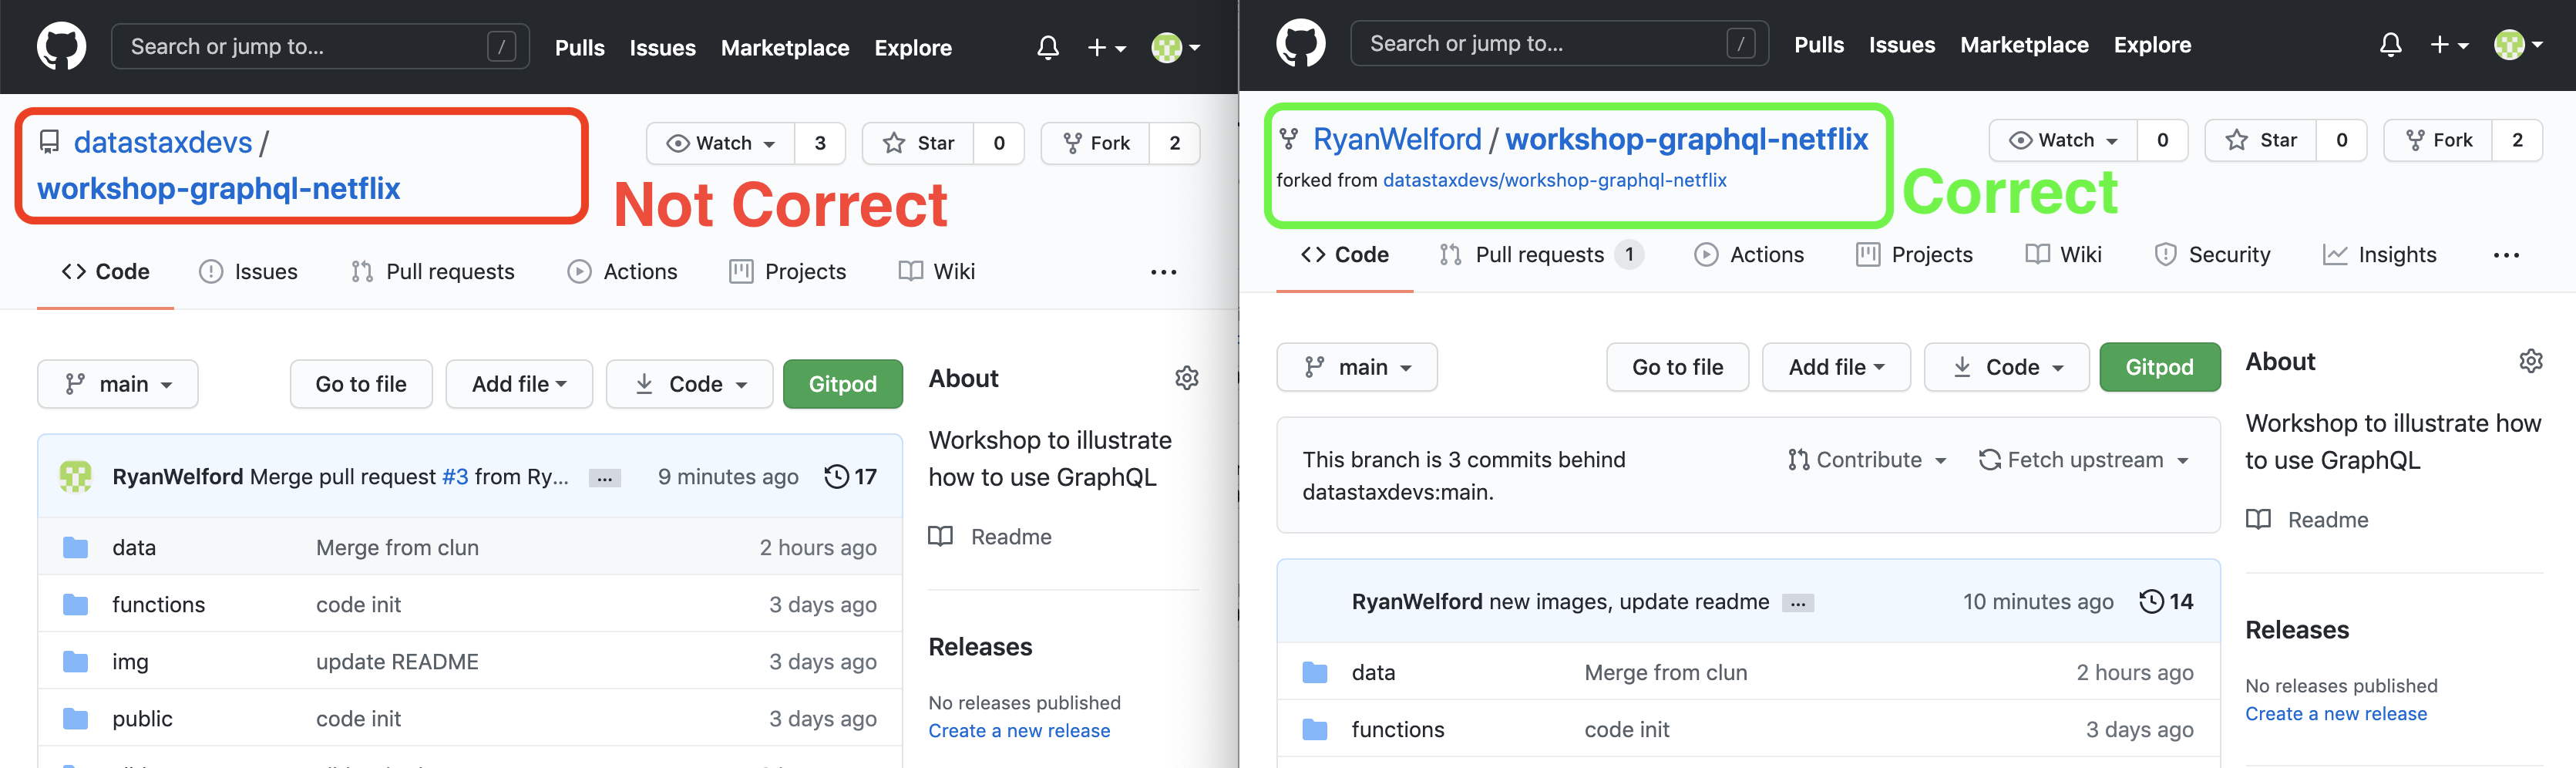The height and width of the screenshot is (768, 2576).
Task: Expand Add file dropdown in right window
Action: point(1836,367)
